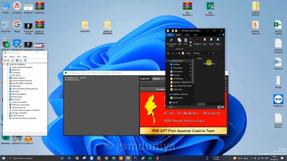
Task: Expand Disk drives node
Action: coord(8,75)
